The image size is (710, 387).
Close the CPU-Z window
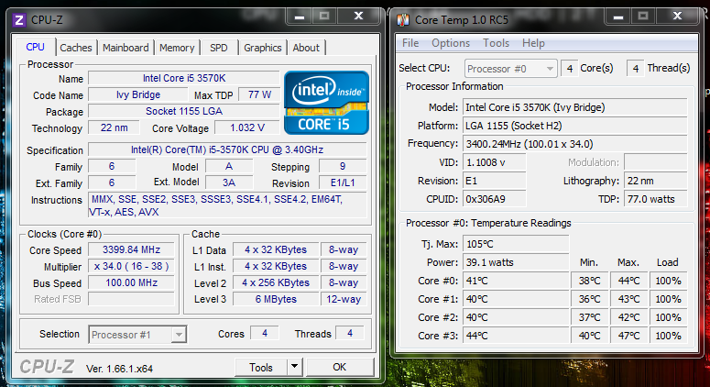pyautogui.click(x=358, y=17)
